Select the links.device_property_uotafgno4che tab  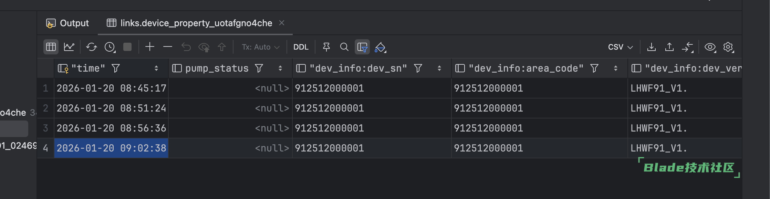[x=196, y=23]
